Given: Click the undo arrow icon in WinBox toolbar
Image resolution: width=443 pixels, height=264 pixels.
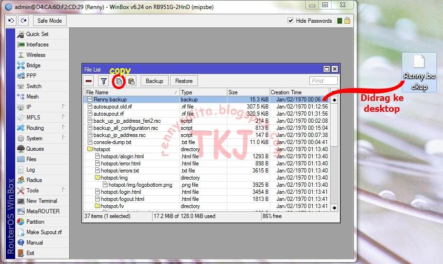Looking at the screenshot, I should click(11, 21).
